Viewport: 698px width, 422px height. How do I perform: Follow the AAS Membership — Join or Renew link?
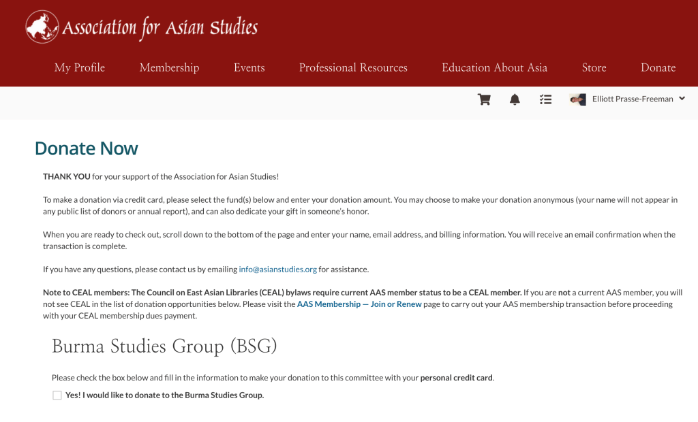(359, 304)
